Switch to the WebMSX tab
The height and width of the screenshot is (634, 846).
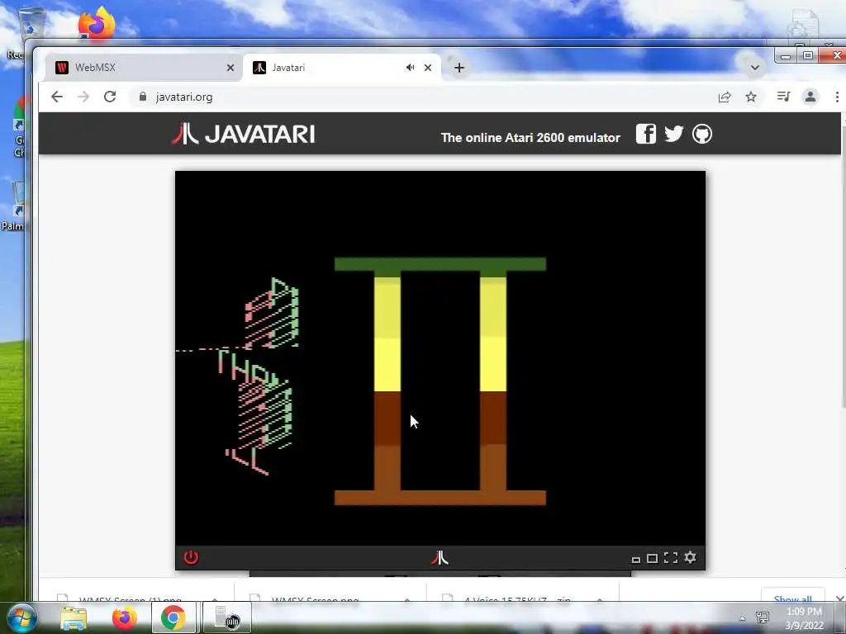pyautogui.click(x=144, y=68)
